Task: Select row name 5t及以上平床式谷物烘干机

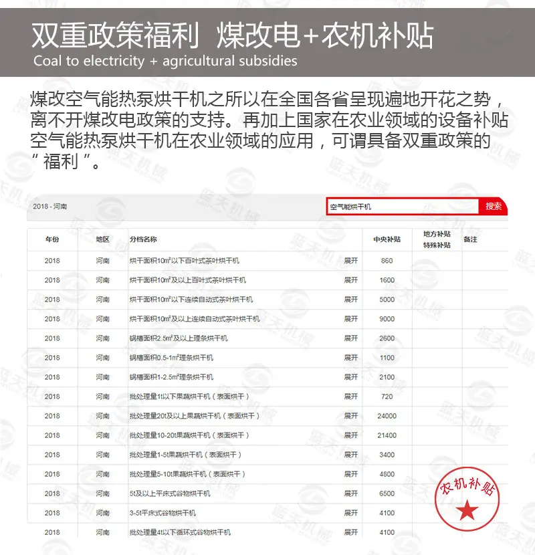Action: (170, 493)
